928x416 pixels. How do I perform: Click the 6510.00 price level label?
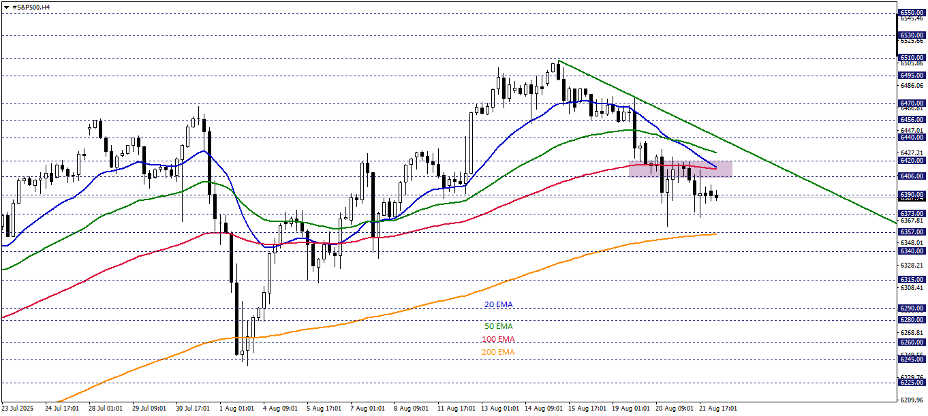(912, 58)
